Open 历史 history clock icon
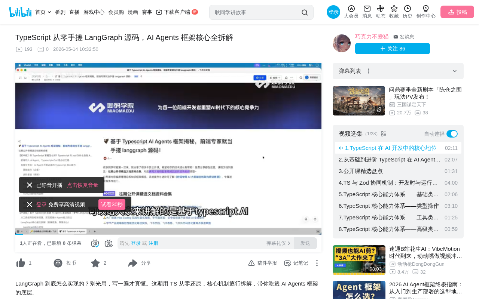Viewport: 479px width, 299px height. pos(408,12)
